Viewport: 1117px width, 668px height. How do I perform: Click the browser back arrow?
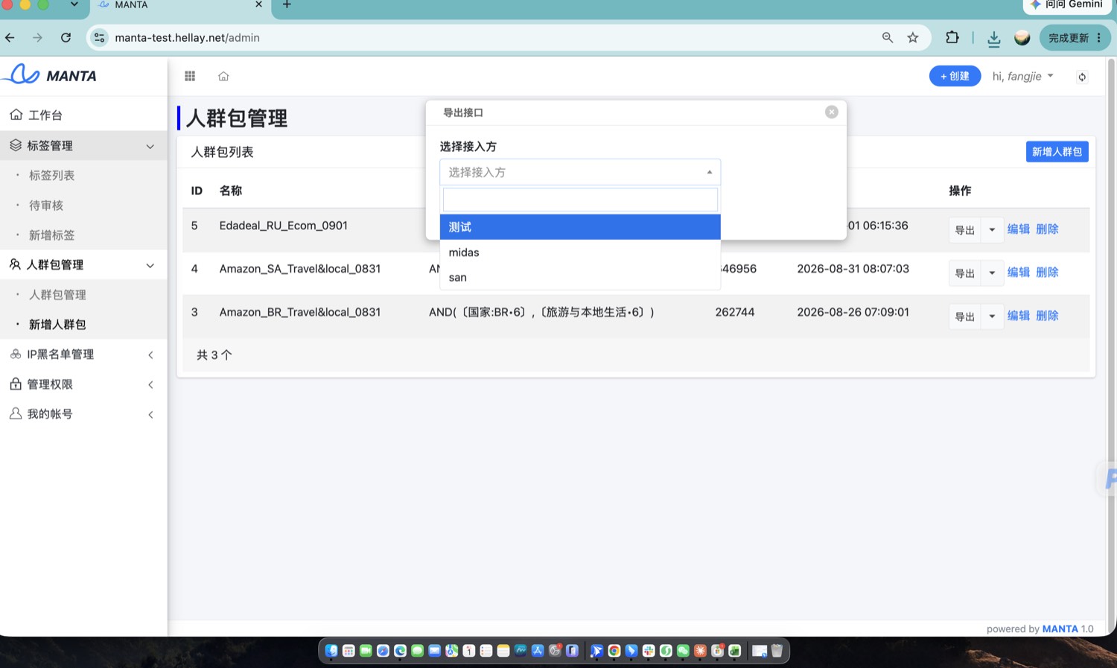click(x=10, y=37)
